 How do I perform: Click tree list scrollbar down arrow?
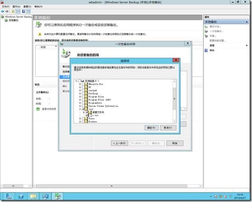(174, 122)
